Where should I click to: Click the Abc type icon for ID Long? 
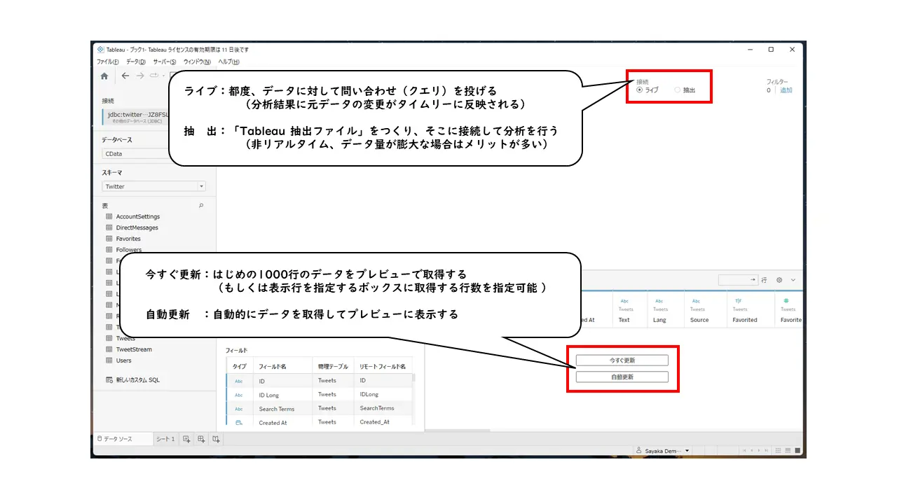[239, 395]
